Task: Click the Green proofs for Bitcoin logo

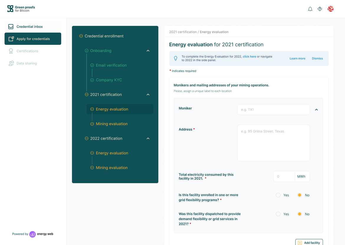Action: (21, 9)
